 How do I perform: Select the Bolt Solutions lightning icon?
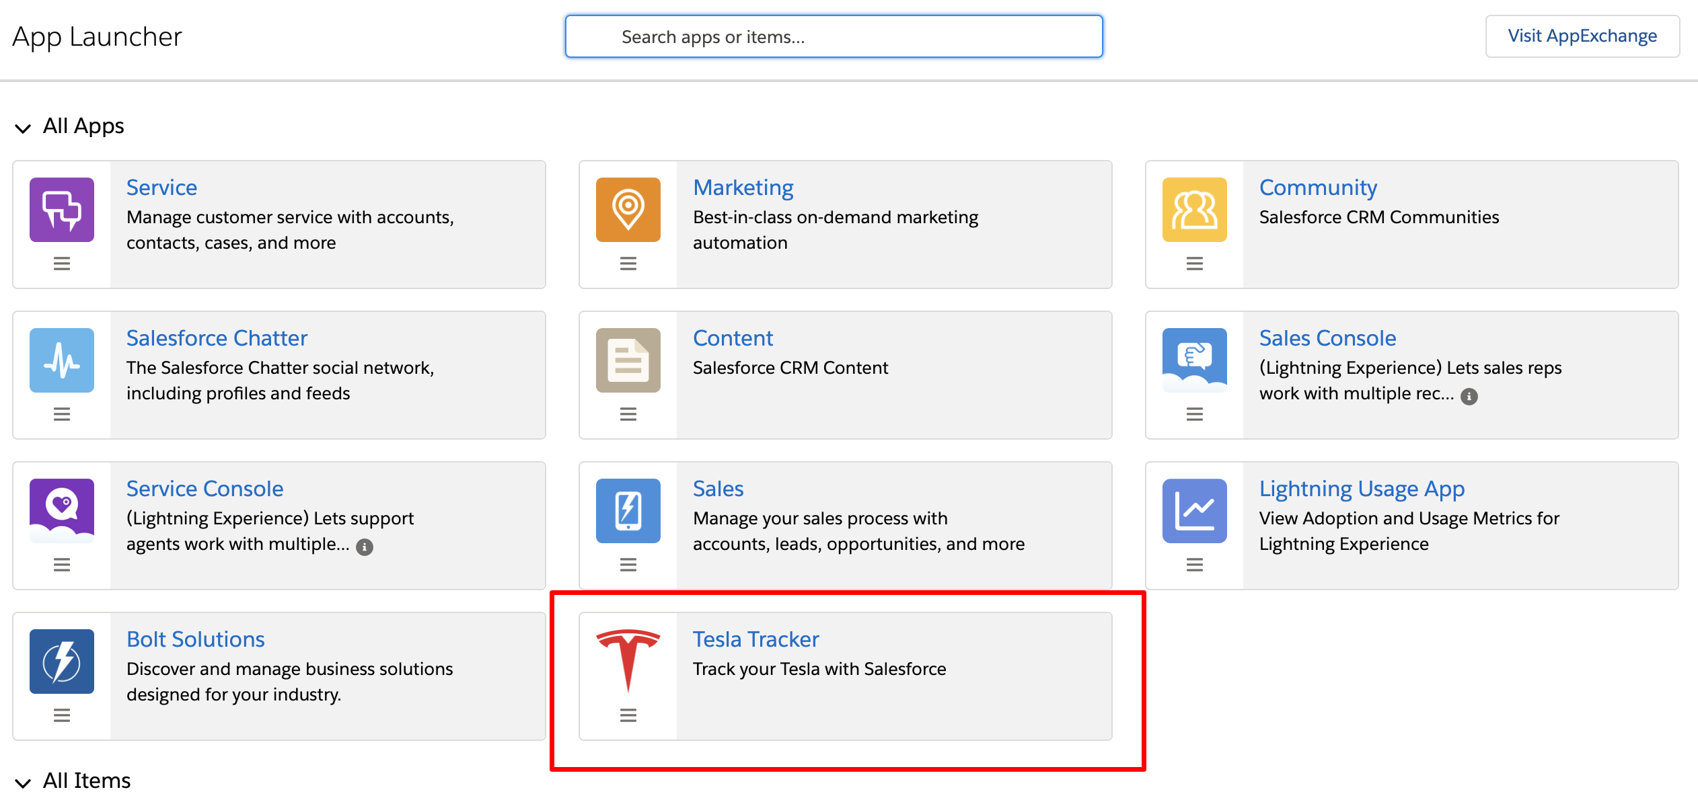point(62,662)
